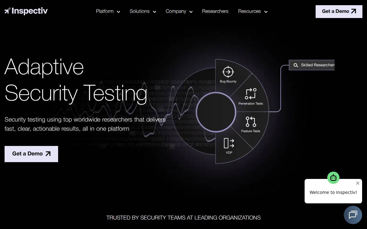Viewport: 367px width, 229px height.
Task: Click the header Get a Demo button
Action: tap(339, 12)
